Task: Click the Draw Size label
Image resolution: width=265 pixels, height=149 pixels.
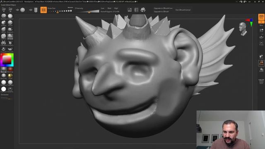Action: click(x=51, y=8)
